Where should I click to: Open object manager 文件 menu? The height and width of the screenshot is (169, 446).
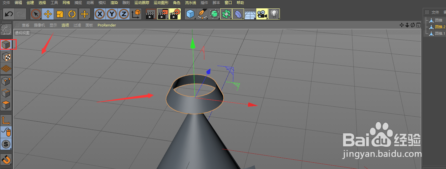coord(435,12)
